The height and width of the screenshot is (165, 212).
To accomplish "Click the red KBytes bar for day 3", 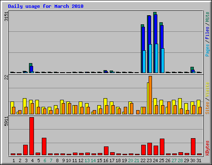I will (x=25, y=150).
